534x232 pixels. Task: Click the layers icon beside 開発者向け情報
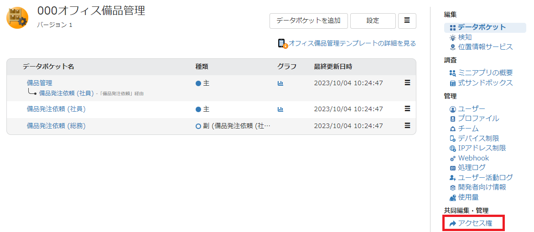point(453,188)
